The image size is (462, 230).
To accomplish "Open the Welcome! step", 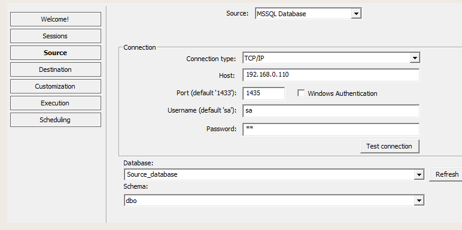I will (56, 19).
